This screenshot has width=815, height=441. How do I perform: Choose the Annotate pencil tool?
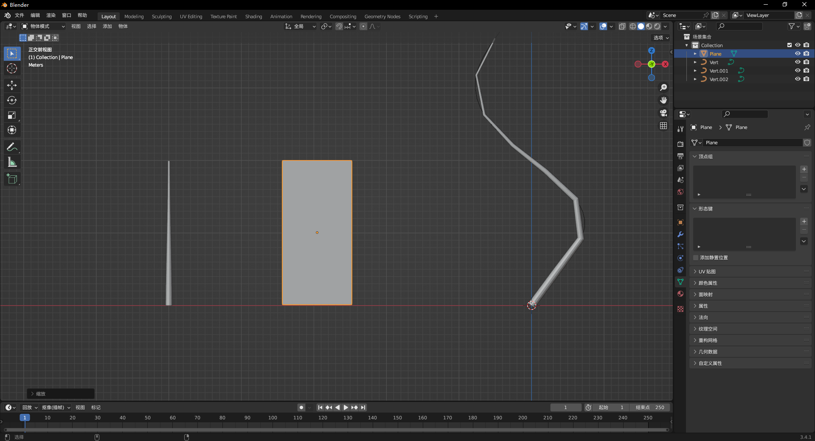click(x=12, y=147)
